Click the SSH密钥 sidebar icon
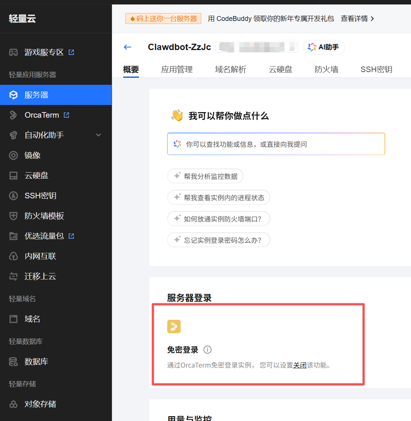Screen dimensions: 411x421 point(13,196)
